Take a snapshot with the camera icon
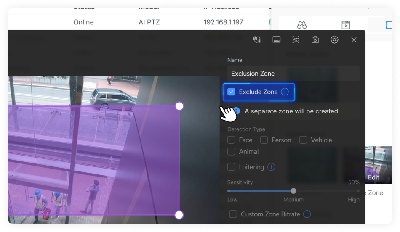The image size is (400, 232). 315,40
